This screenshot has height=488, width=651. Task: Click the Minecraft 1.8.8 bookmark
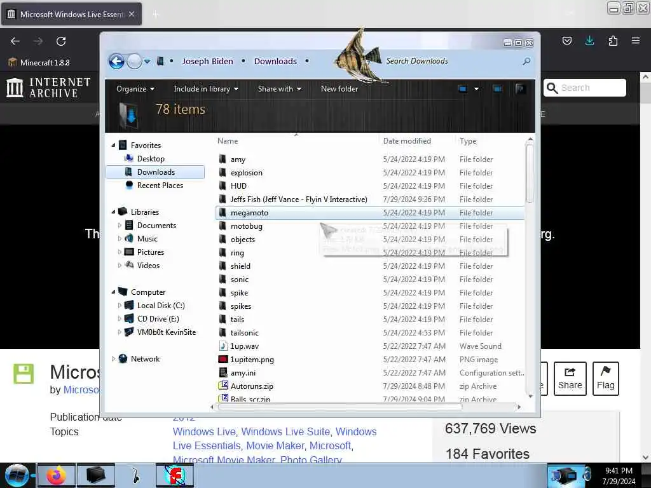pyautogui.click(x=39, y=63)
